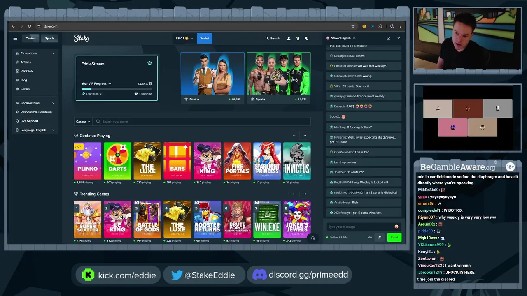Click the Send chat button
This screenshot has width=527, height=296.
point(394,237)
